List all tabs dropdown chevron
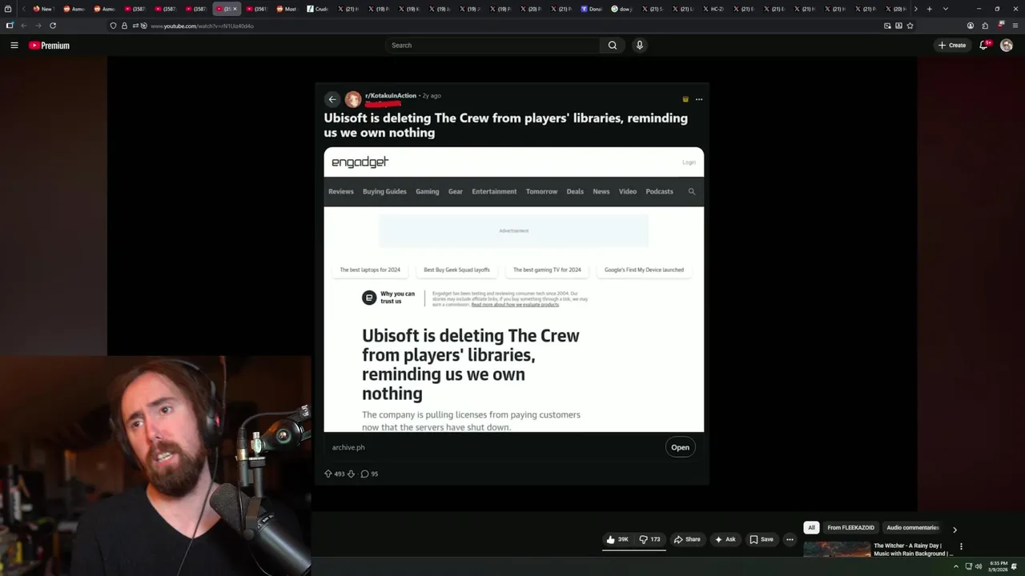This screenshot has height=576, width=1025. tap(946, 9)
